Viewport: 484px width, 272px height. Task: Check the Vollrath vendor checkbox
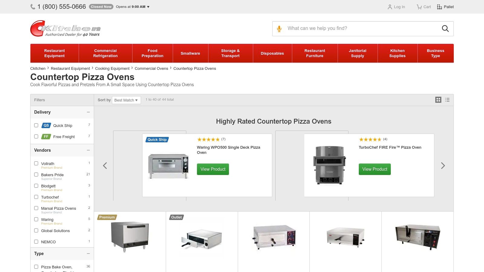click(x=36, y=163)
